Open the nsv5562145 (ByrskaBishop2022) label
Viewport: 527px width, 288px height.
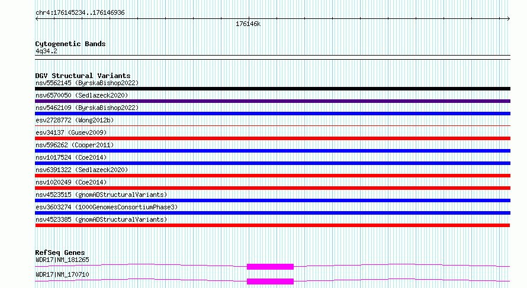87,83
